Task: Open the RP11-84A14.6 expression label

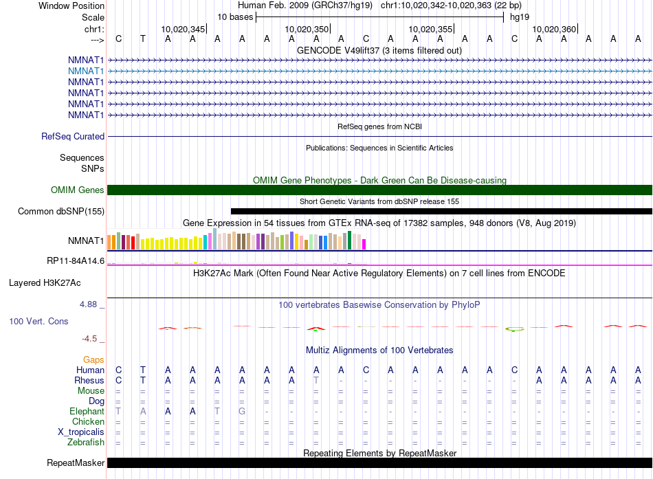Action: point(76,261)
